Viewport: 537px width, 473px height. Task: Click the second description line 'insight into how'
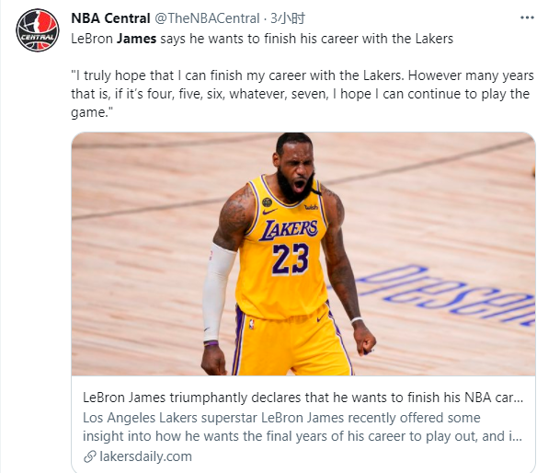pyautogui.click(x=303, y=436)
